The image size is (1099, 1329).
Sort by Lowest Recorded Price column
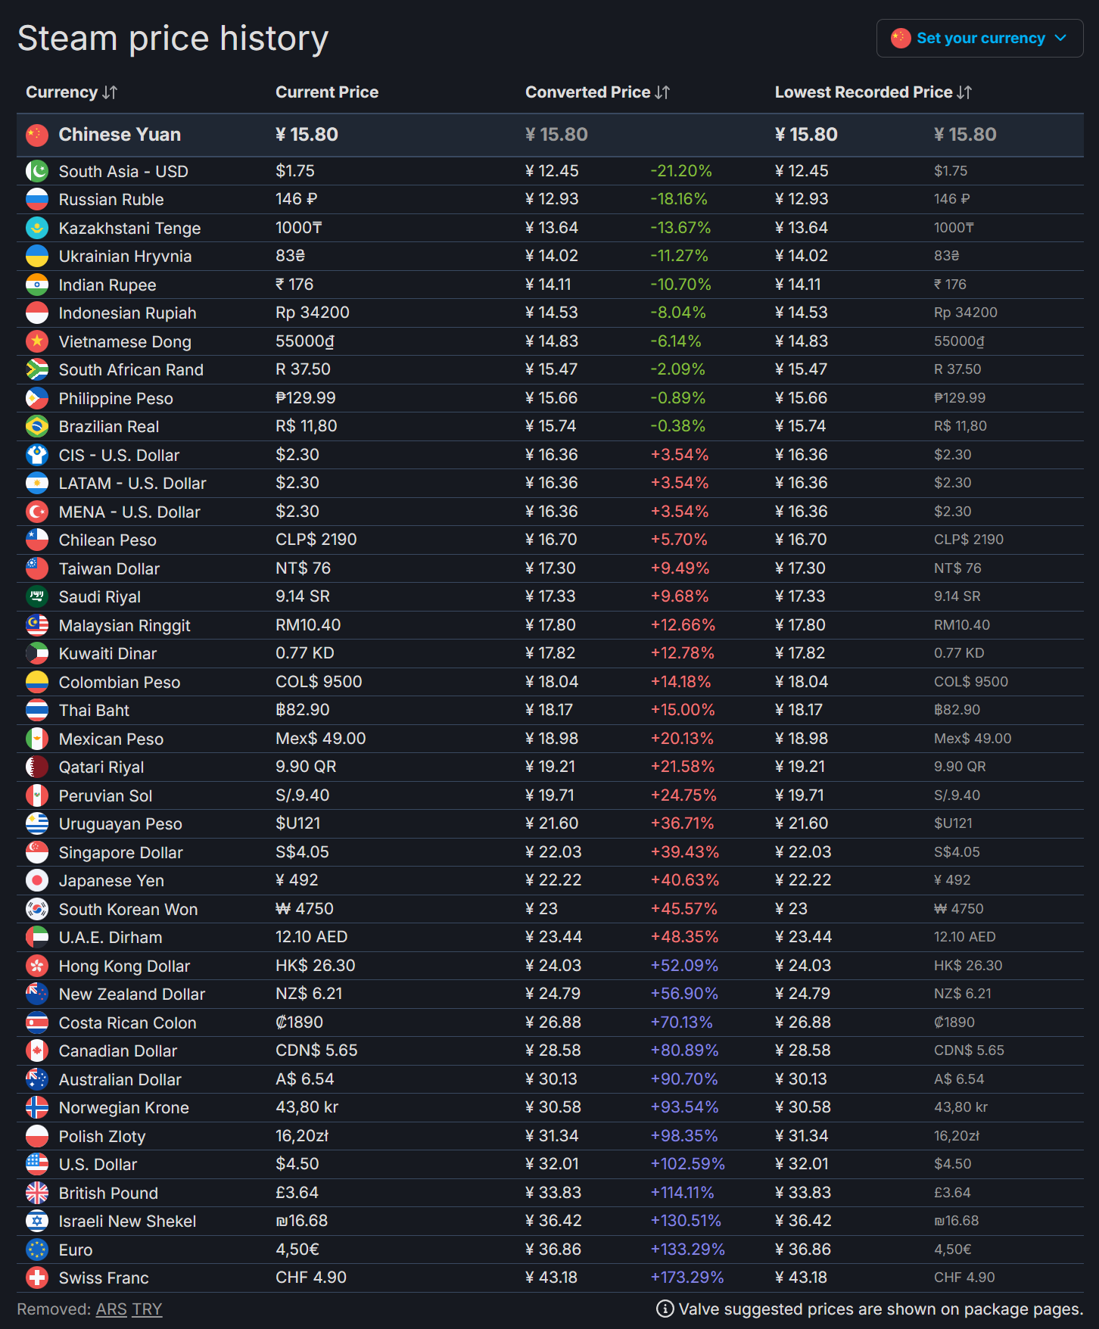click(x=873, y=92)
